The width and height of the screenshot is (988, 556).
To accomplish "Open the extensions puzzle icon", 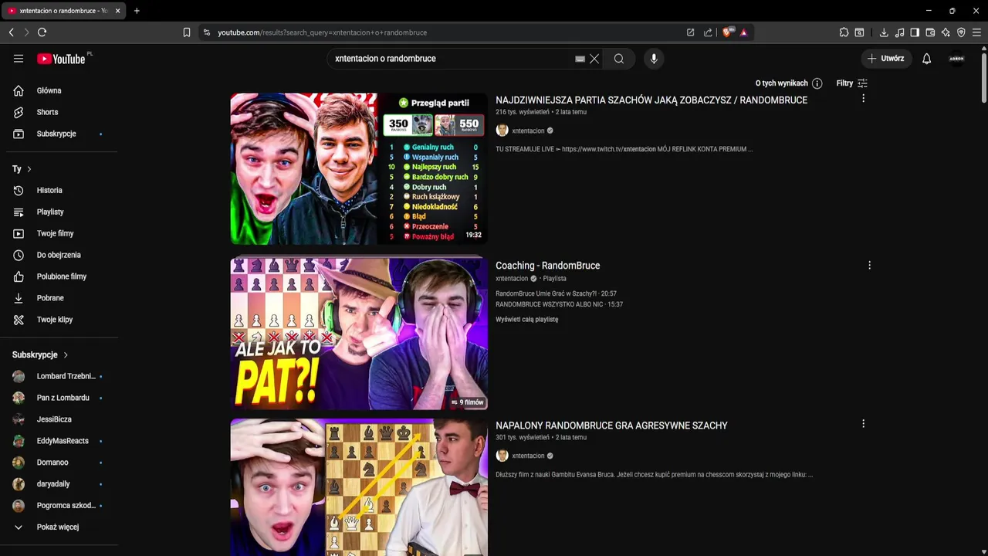I will coord(844,32).
